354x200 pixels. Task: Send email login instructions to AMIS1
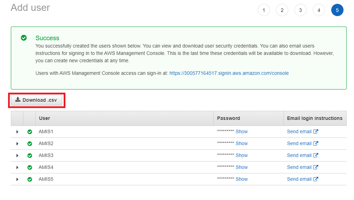pos(299,132)
